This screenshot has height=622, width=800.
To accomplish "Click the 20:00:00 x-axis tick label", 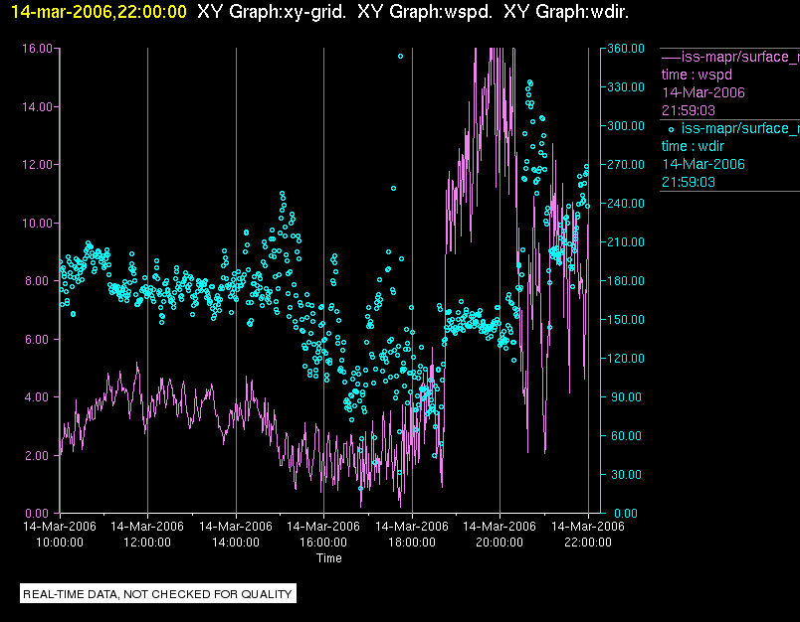I will coord(500,543).
